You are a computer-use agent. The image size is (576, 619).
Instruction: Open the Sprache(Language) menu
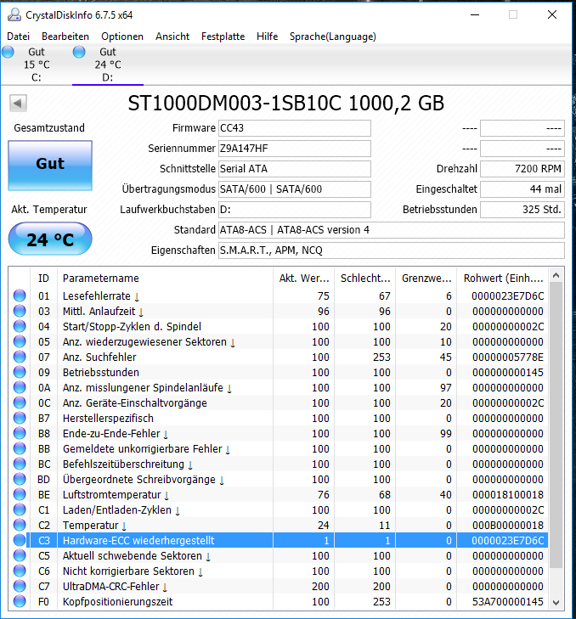333,37
